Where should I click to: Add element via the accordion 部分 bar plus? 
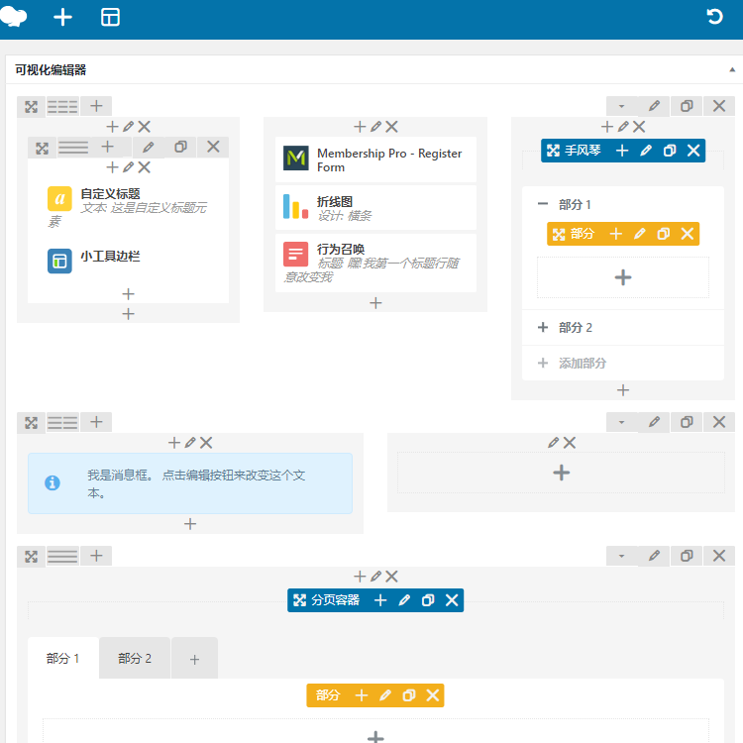pyautogui.click(x=616, y=234)
